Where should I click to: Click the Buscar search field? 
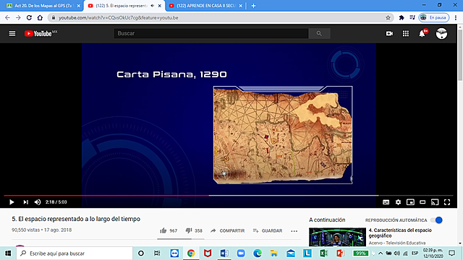click(211, 34)
